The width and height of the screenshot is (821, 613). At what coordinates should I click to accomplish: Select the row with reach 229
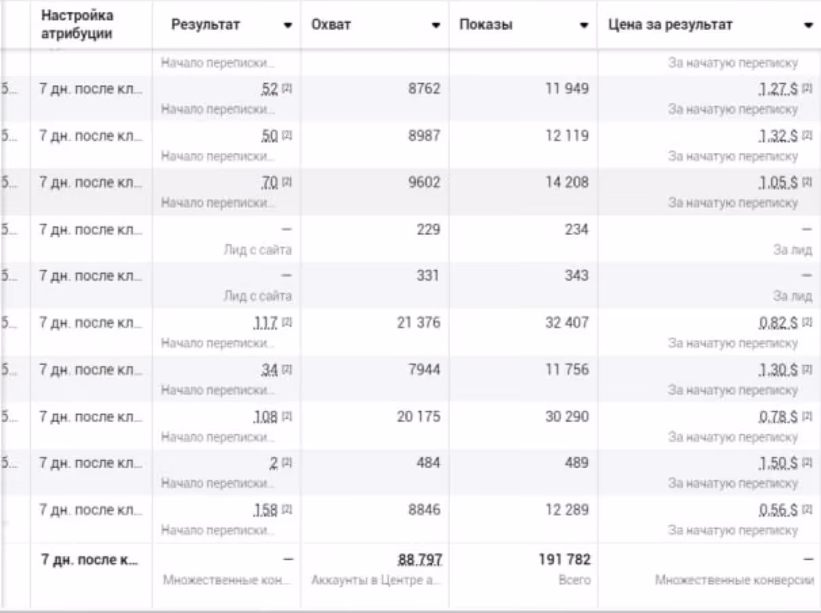[x=410, y=239]
